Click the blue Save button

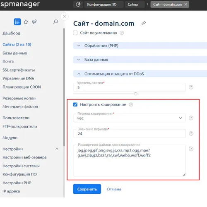(x=87, y=189)
